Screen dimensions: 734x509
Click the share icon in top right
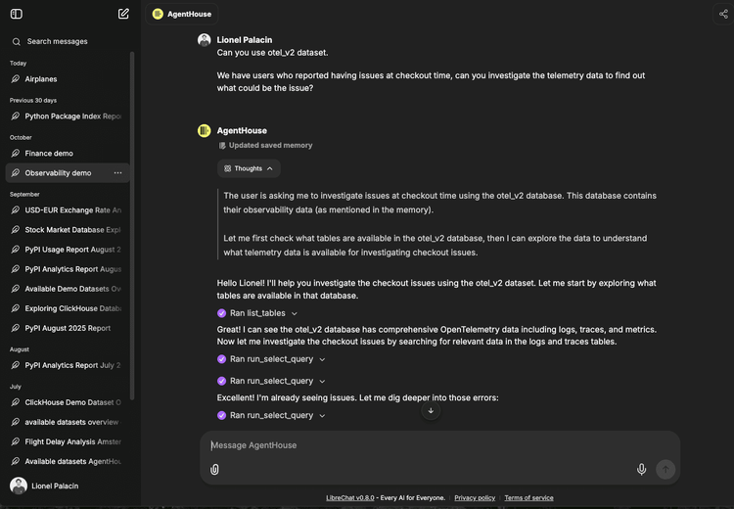click(x=723, y=14)
